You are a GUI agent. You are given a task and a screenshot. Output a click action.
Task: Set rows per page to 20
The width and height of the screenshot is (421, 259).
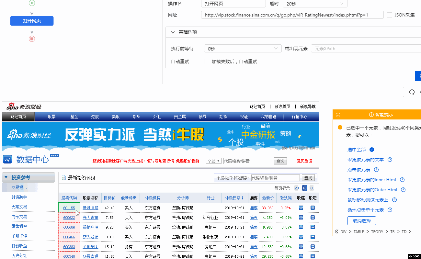point(297,188)
